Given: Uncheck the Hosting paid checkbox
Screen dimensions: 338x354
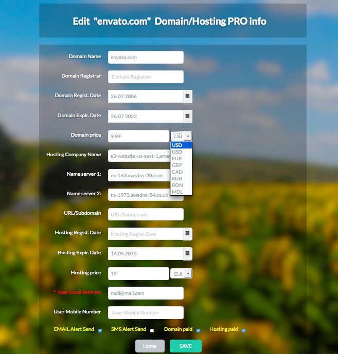Looking at the screenshot, I should [x=243, y=330].
